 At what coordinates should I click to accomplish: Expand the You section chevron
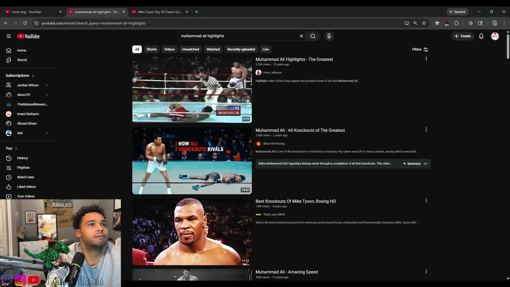(x=16, y=148)
